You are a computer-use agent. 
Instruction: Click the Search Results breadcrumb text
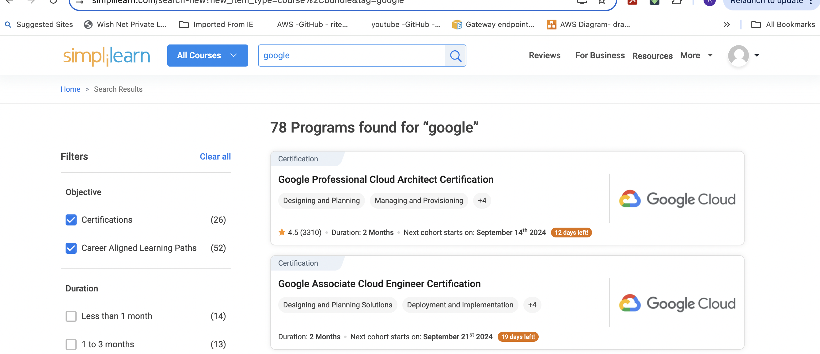pos(118,89)
